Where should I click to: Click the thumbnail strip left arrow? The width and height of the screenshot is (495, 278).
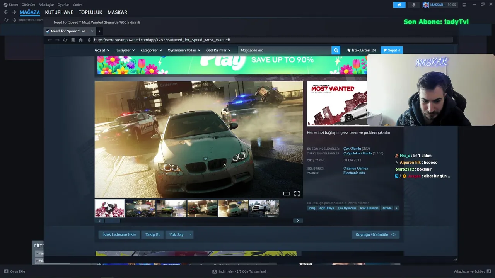tap(99, 220)
